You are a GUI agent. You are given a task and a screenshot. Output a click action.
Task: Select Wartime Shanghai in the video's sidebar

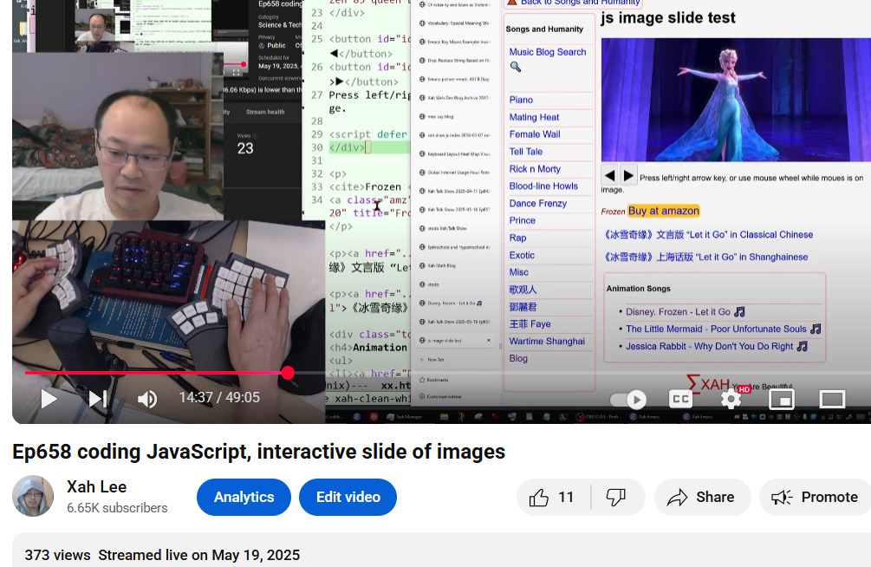coord(547,341)
